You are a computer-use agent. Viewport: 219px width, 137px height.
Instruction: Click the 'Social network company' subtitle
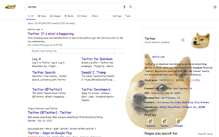[157, 42]
